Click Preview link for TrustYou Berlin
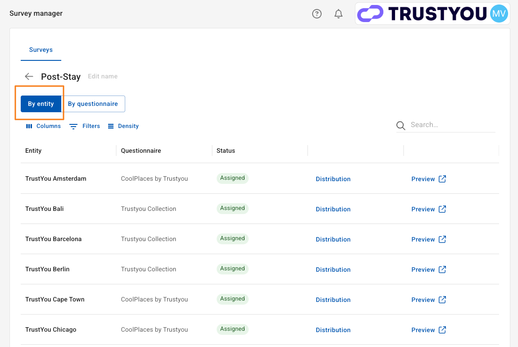This screenshot has height=347, width=518. pyautogui.click(x=423, y=269)
